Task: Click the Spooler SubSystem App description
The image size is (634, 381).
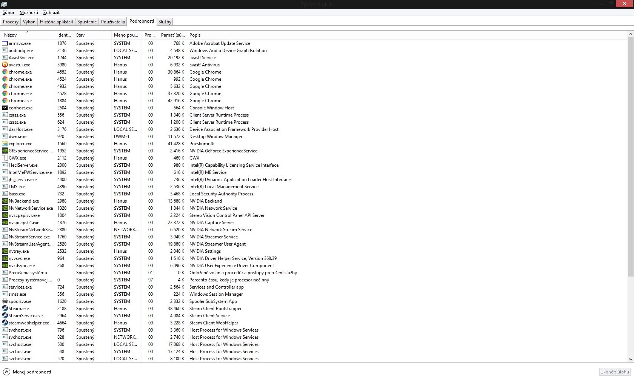Action: 213,301
